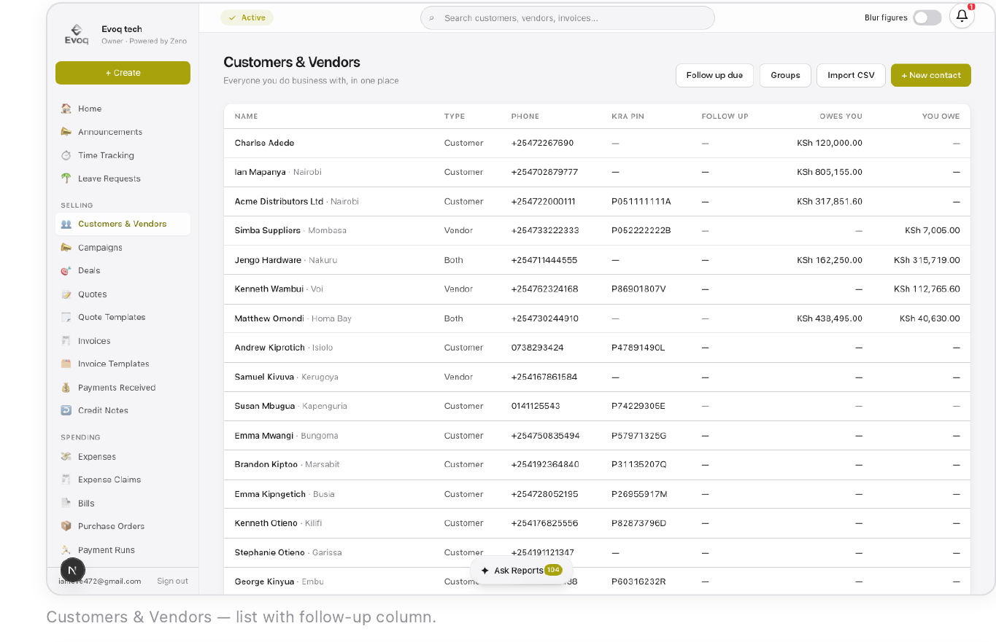Open the Ask Reports assistant button
This screenshot has width=996, height=642.
521,571
